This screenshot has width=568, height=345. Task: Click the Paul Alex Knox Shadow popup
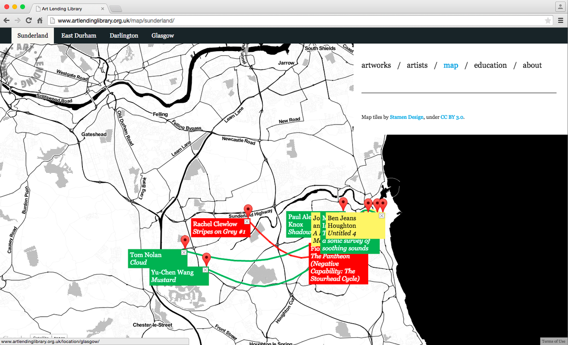pyautogui.click(x=299, y=224)
